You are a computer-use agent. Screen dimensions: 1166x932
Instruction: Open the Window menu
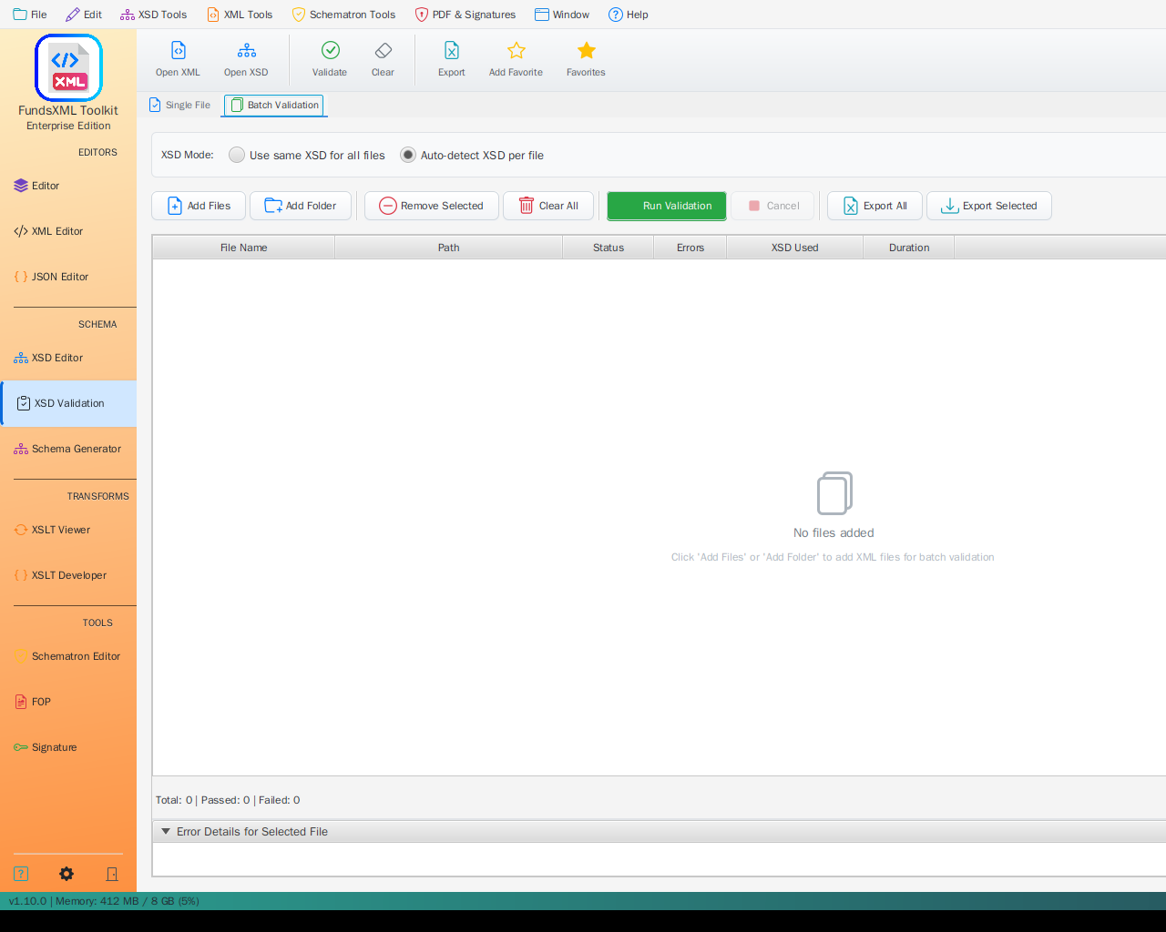coord(562,15)
